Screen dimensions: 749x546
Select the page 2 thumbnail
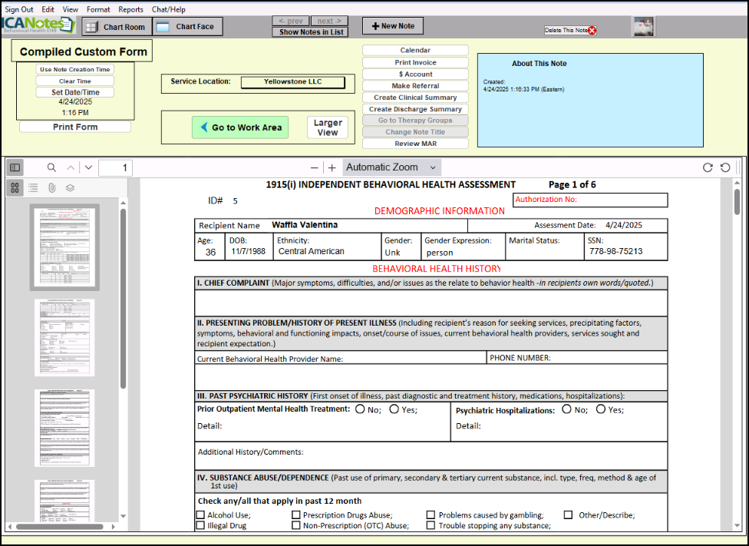[64, 337]
